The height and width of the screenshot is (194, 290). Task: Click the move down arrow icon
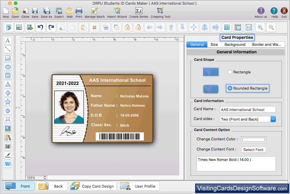tap(182, 27)
